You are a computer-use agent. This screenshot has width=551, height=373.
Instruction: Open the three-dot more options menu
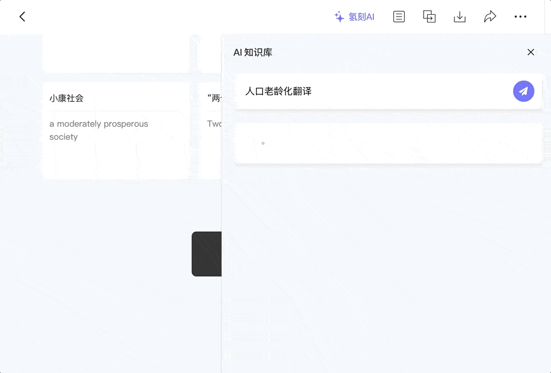pyautogui.click(x=520, y=17)
